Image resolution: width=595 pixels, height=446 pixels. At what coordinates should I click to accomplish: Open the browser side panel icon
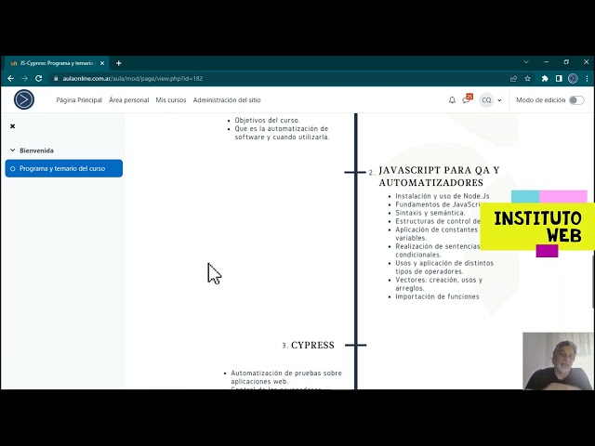pyautogui.click(x=559, y=78)
